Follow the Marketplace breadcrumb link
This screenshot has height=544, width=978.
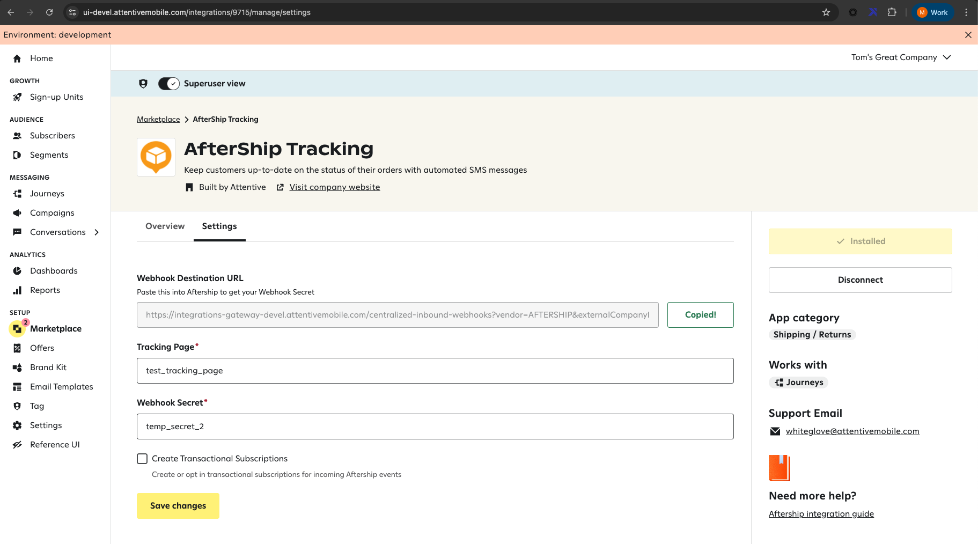(158, 119)
